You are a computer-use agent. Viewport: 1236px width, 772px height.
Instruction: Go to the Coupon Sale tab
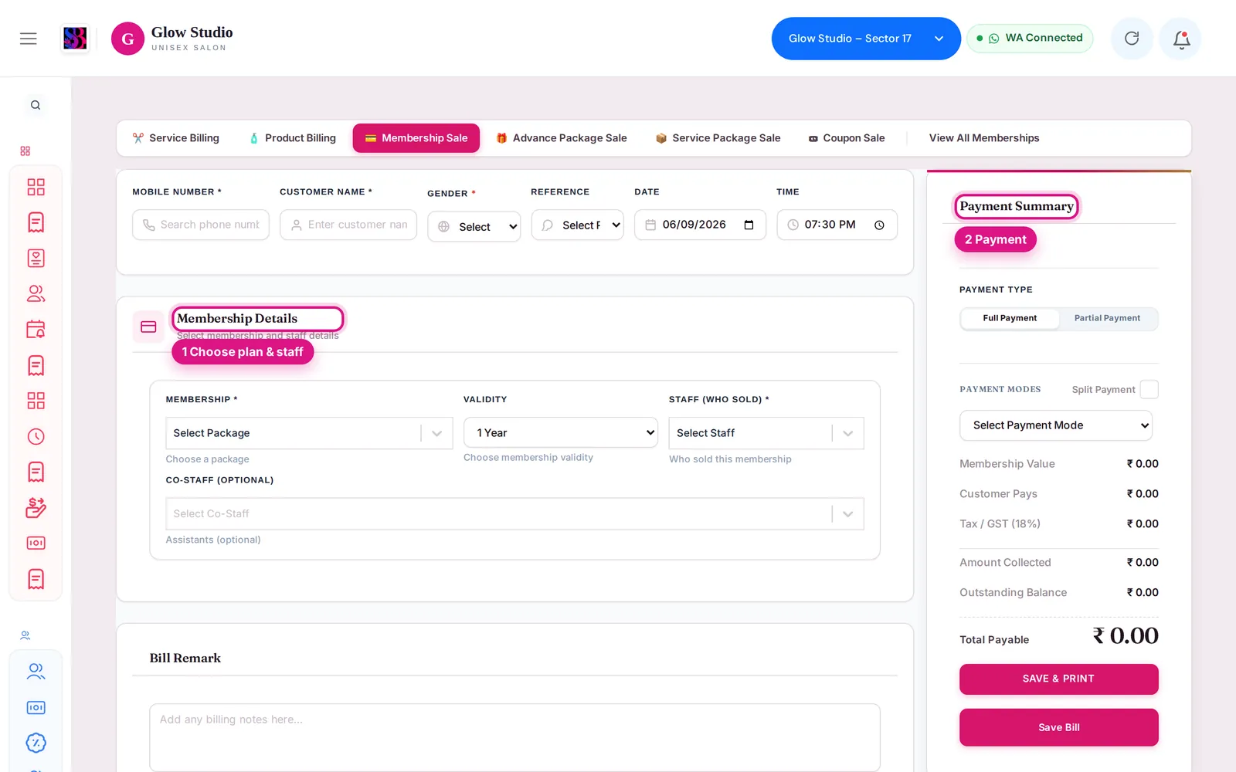tap(847, 138)
